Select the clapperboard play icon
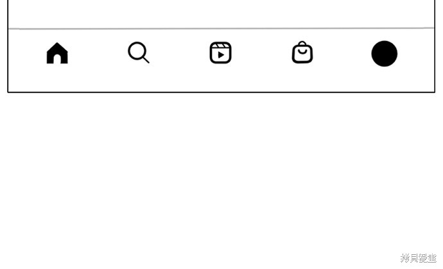 [x=220, y=53]
